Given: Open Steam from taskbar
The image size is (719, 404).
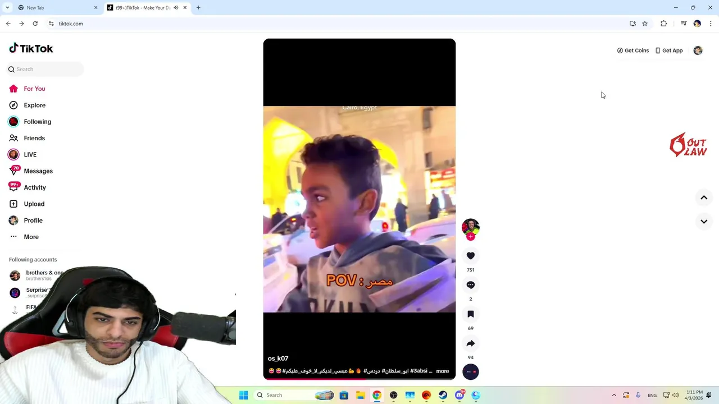Looking at the screenshot, I should click(443, 395).
